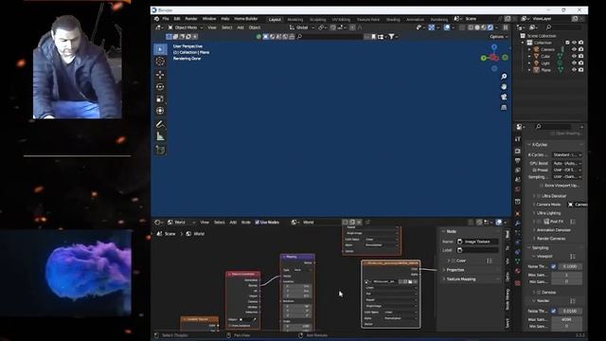Hide the Light object with eye icon
The width and height of the screenshot is (606, 341).
tap(575, 63)
